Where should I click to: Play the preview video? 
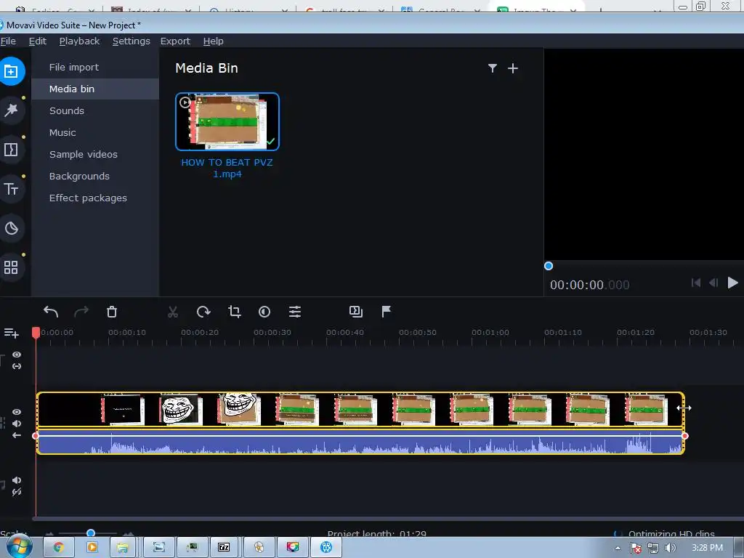click(732, 283)
